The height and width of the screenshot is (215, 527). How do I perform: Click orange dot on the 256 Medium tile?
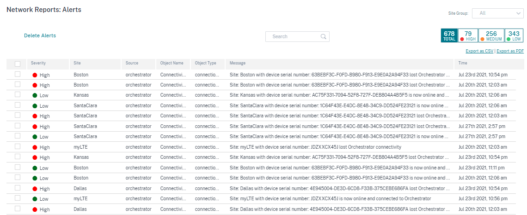pos(482,39)
